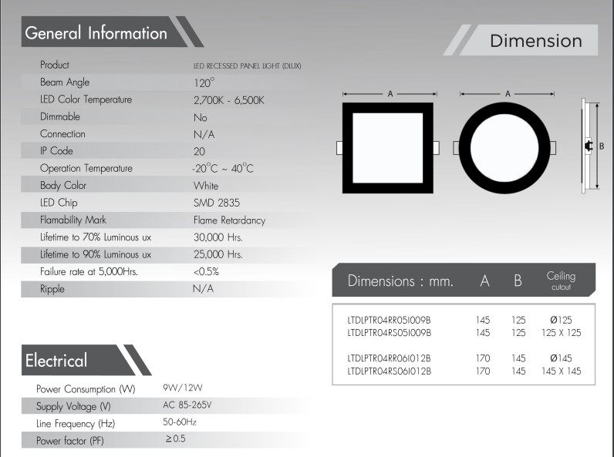Click model code LTDLPTR04RR06I012B

point(390,358)
